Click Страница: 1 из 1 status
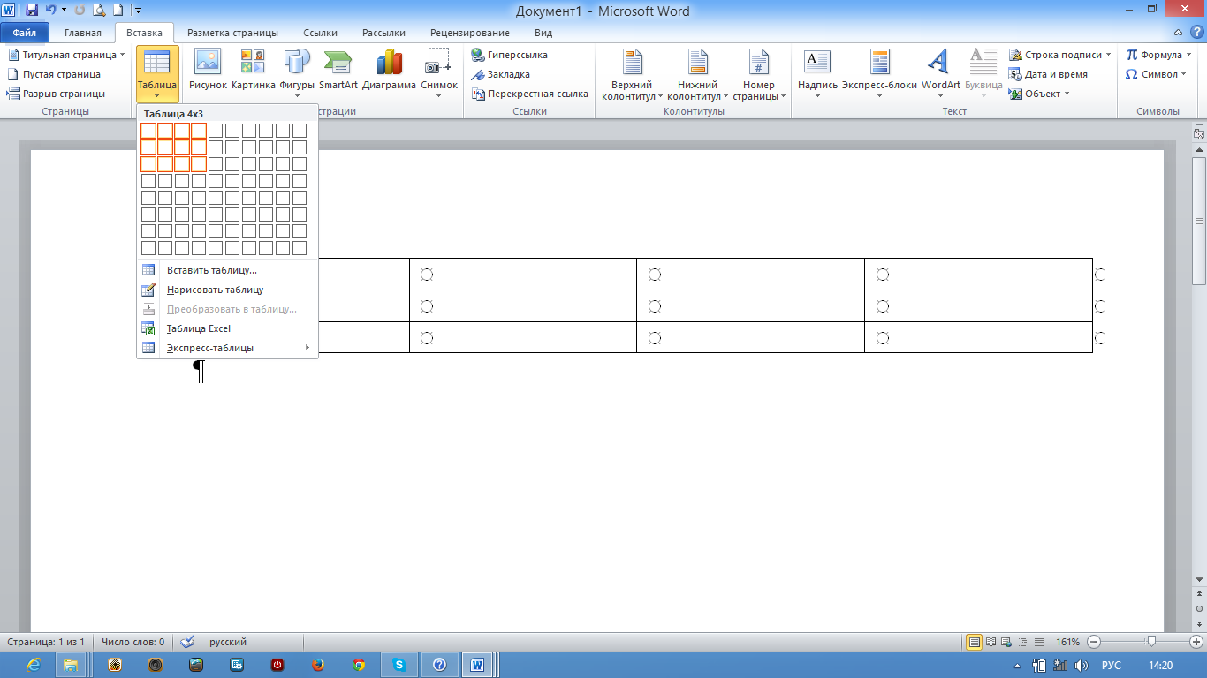The height and width of the screenshot is (678, 1207). click(x=46, y=642)
